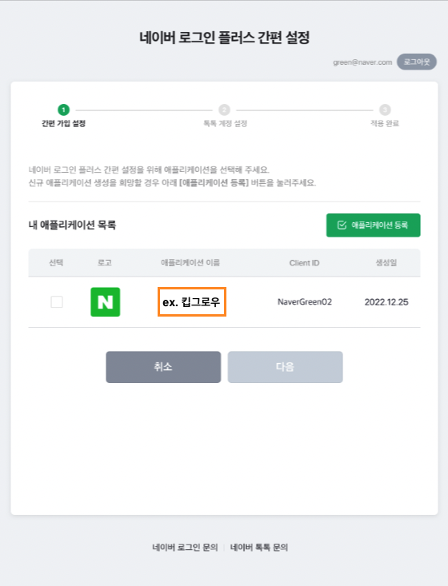Viewport: 448px width, 586px height.
Task: Open 네이버 로그인 문의 link
Action: click(x=185, y=548)
